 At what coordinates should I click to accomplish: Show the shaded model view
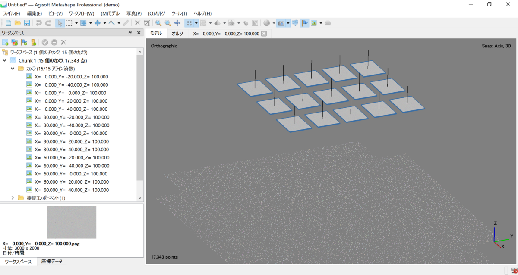(x=217, y=23)
